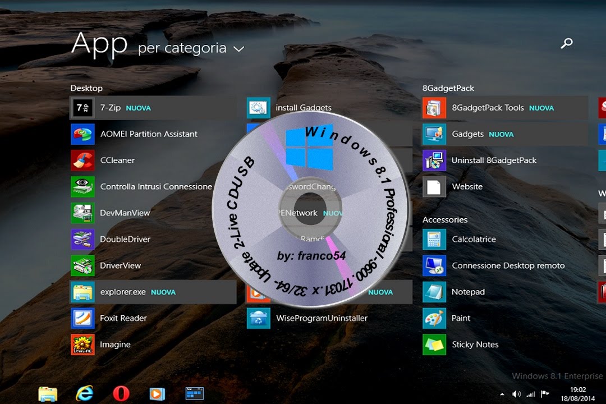Open the Imagine app icon
Screen dimensions: 606x404
tap(82, 345)
